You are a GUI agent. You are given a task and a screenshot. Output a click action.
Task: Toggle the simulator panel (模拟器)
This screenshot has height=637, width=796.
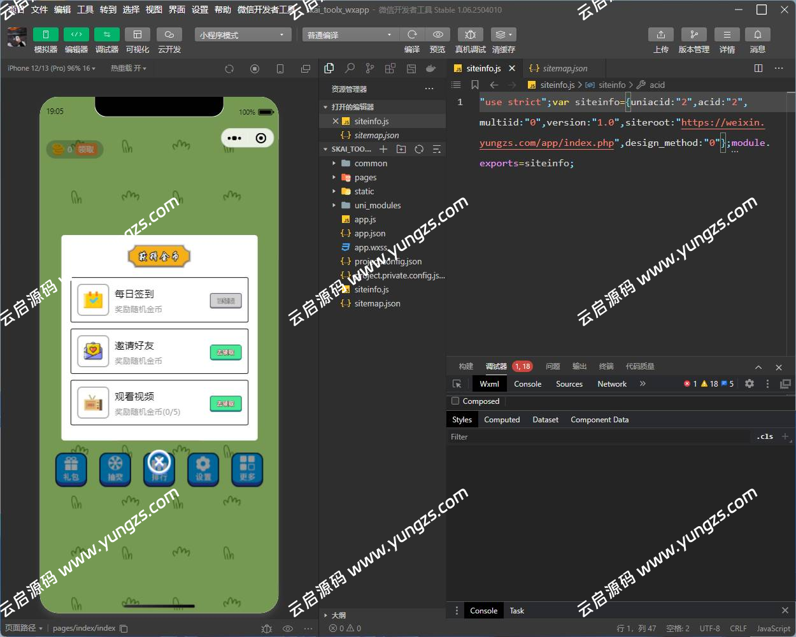[x=45, y=35]
